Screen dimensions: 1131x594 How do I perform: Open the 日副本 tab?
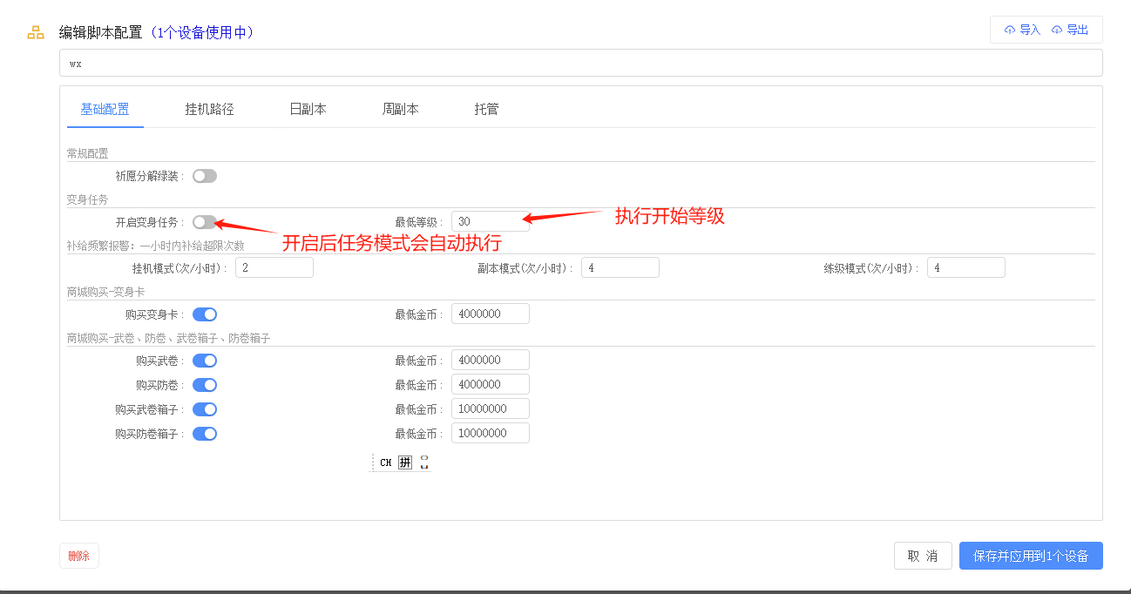308,110
